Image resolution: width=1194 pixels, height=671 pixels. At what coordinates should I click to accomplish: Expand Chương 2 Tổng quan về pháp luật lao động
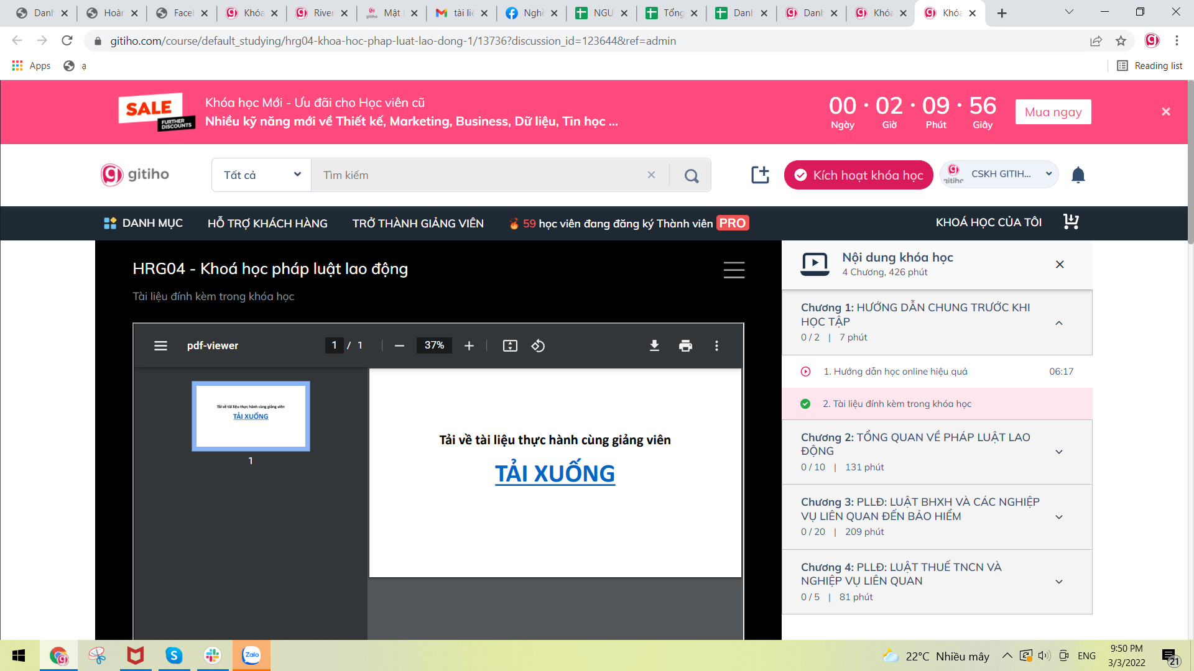[x=1059, y=452]
